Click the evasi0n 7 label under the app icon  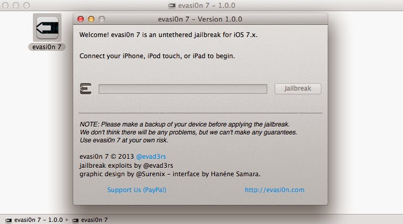coord(47,47)
